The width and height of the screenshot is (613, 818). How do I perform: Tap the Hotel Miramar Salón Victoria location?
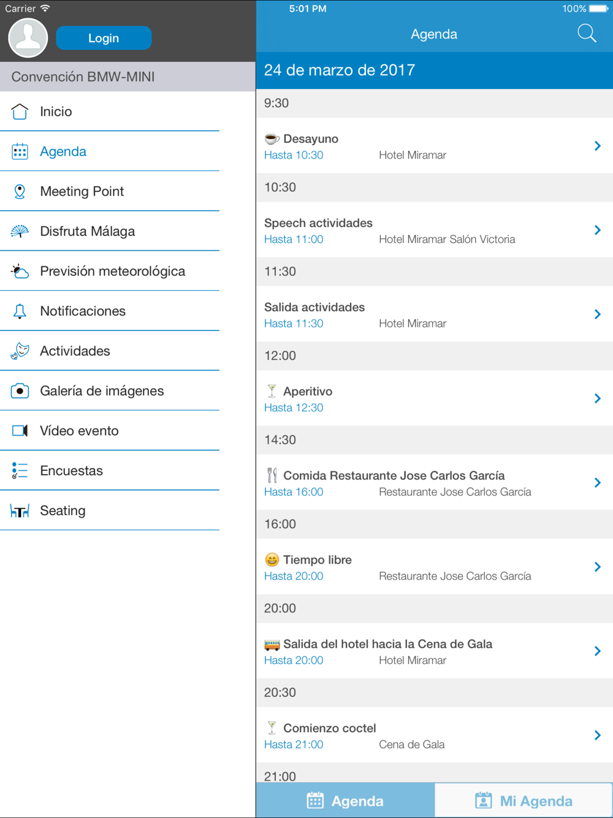447,239
